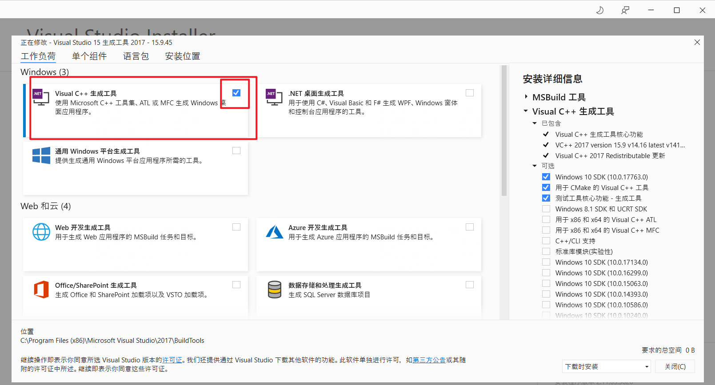
Task: Close the modify dialog with the X
Action: click(697, 42)
